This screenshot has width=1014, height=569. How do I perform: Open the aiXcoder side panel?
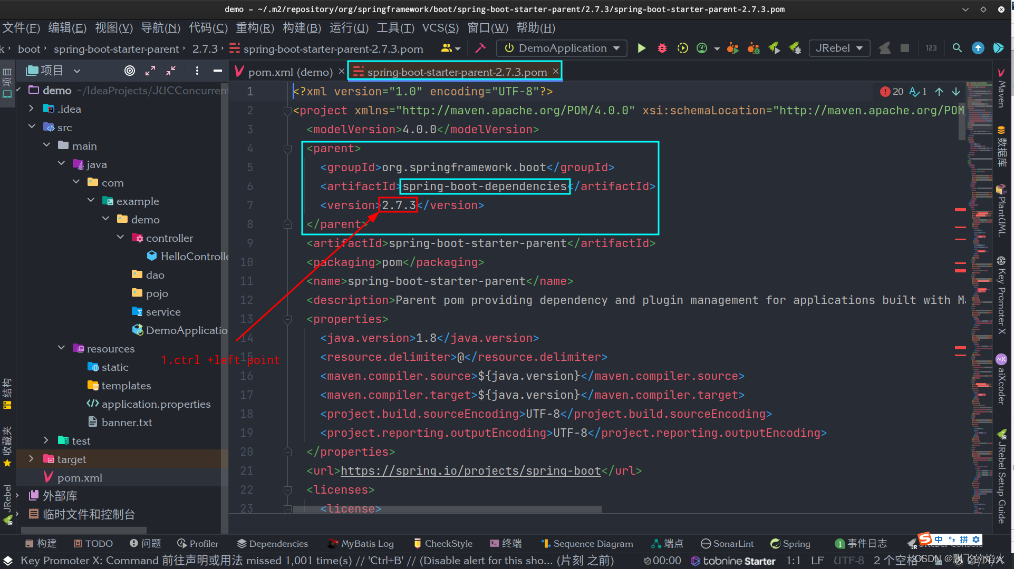coord(1001,379)
